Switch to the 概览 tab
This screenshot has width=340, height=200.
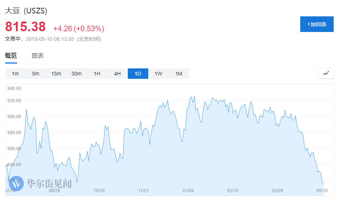[x=11, y=56]
